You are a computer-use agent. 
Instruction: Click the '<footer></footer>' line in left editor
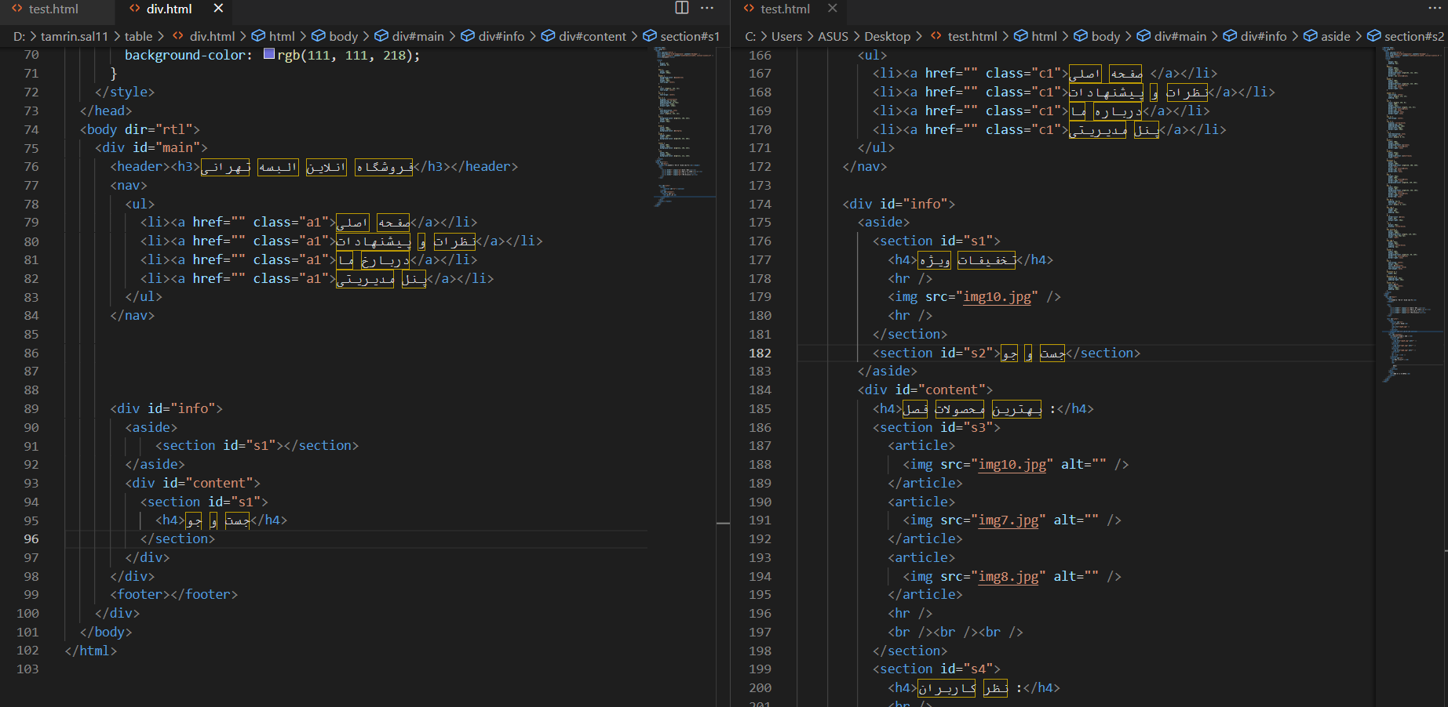(x=173, y=595)
